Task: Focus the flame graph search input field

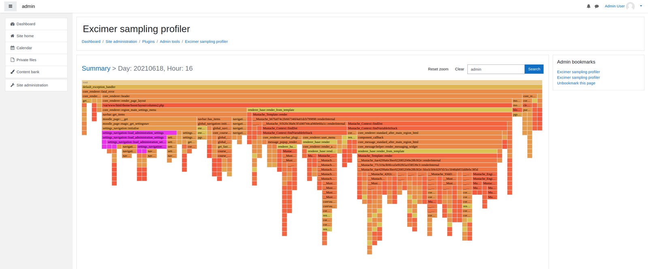Action: [496, 69]
